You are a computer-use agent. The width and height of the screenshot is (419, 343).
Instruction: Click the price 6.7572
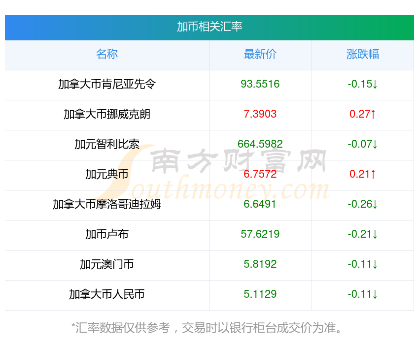click(260, 174)
